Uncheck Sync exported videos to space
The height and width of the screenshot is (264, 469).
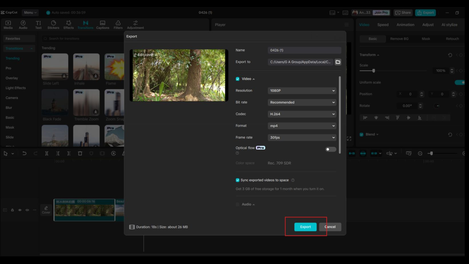tap(238, 180)
